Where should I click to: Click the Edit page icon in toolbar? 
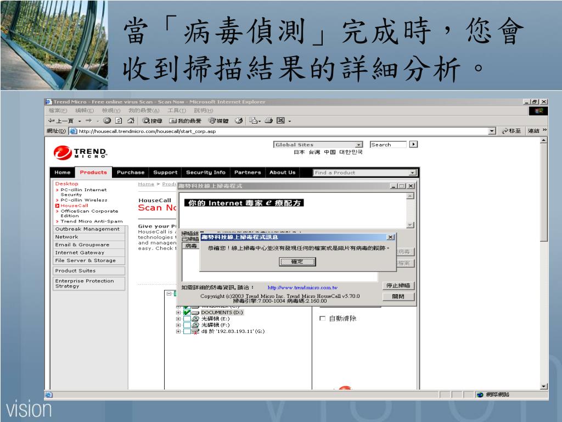coord(280,120)
